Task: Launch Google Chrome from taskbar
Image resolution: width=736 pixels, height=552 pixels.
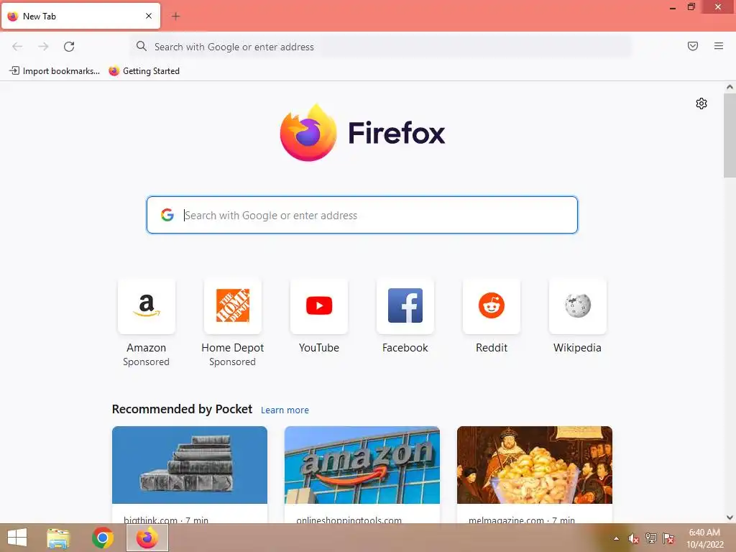Action: coord(103,538)
